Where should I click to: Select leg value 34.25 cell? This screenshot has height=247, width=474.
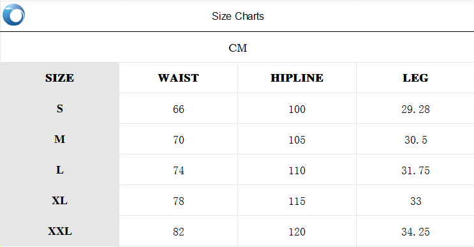[415, 232]
